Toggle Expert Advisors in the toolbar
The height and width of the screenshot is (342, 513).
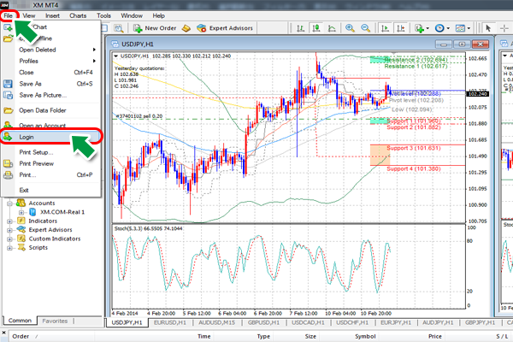pyautogui.click(x=225, y=28)
